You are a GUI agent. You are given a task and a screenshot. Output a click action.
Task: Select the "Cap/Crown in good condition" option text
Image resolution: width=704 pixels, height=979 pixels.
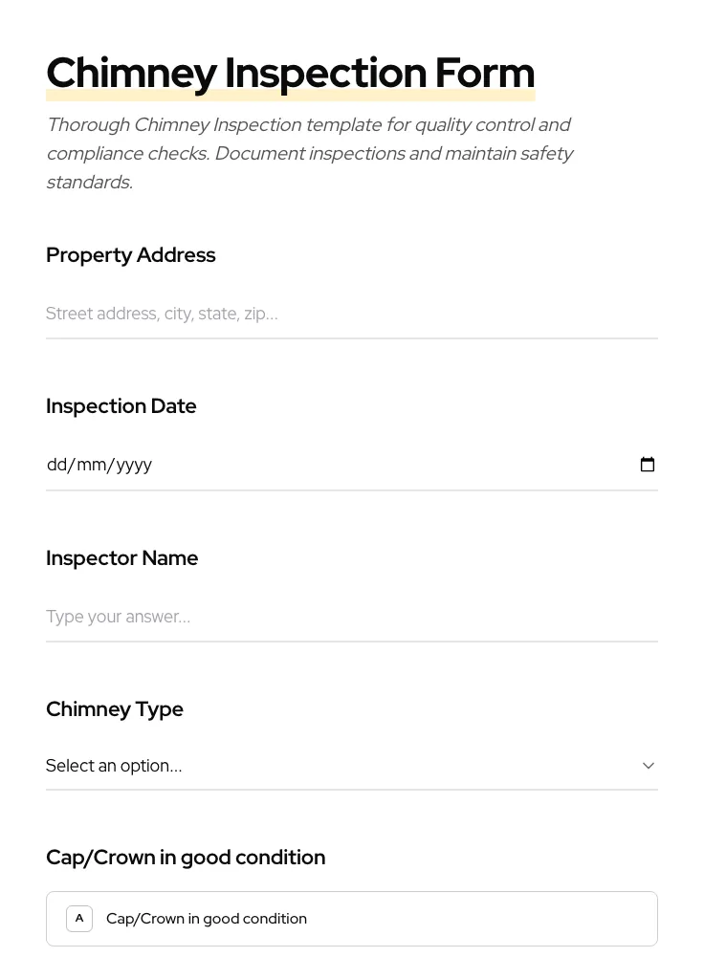pos(207,919)
